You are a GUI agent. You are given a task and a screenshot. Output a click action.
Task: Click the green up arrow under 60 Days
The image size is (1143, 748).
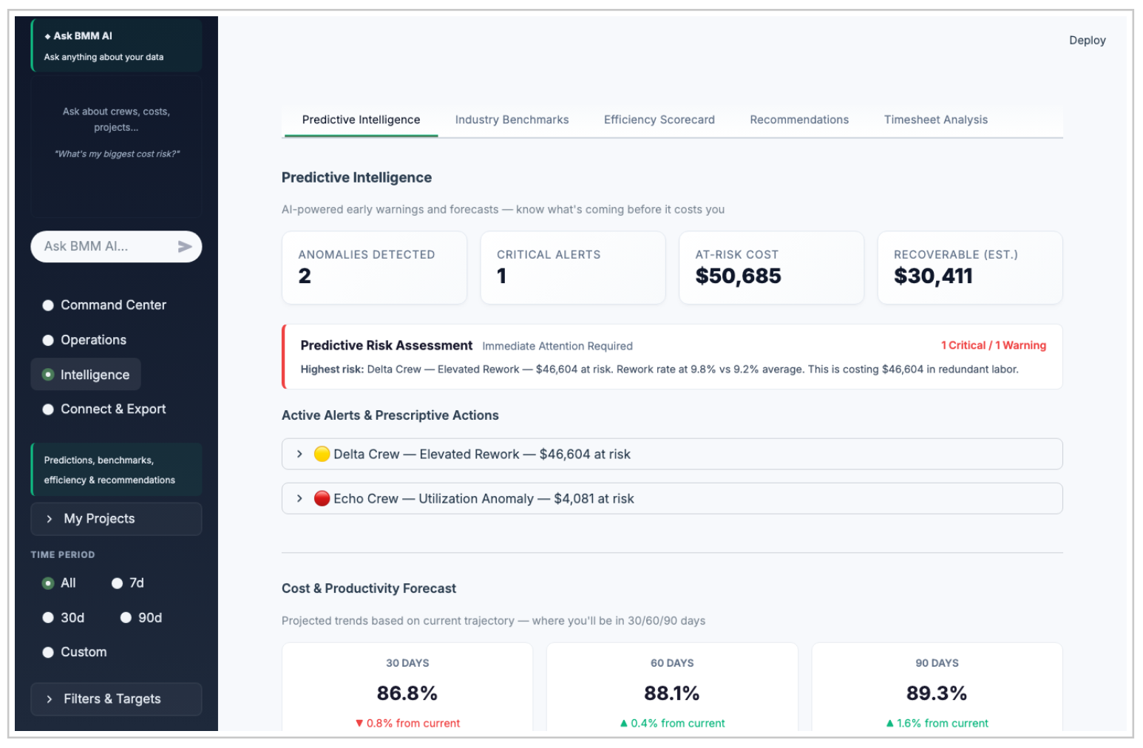coord(624,723)
